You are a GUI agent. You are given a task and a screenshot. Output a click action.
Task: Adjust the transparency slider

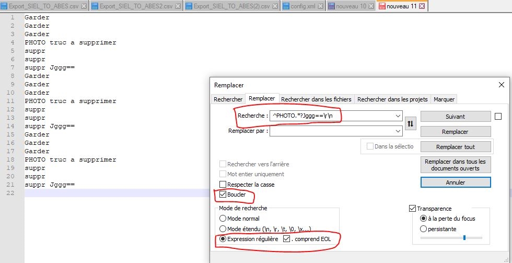click(x=463, y=238)
